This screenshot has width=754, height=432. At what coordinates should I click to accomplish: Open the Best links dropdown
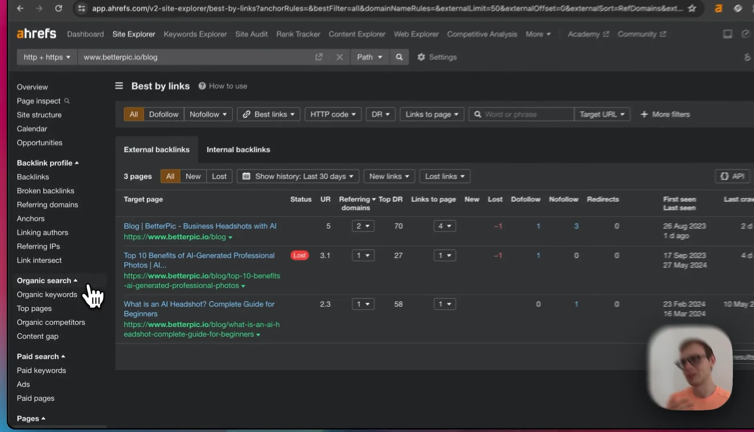(269, 114)
